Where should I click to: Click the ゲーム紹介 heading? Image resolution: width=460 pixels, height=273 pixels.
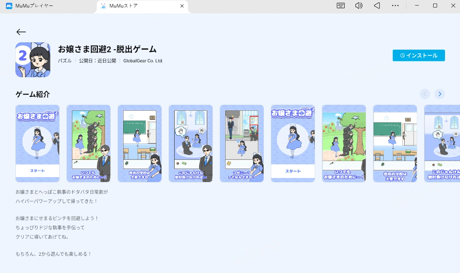(33, 94)
